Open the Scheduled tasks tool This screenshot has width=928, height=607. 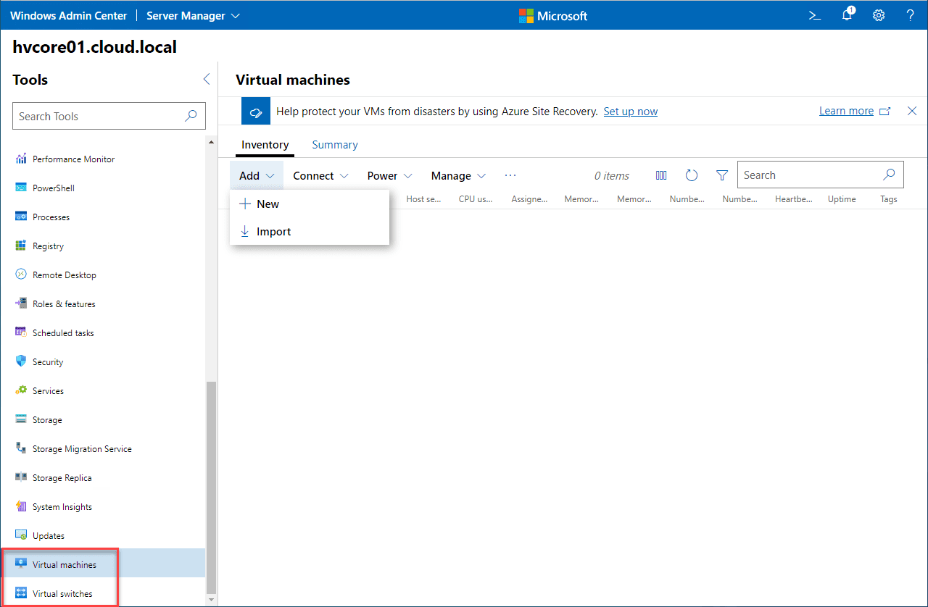(x=103, y=333)
